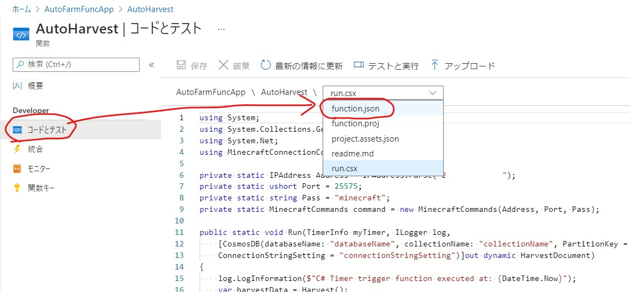
Task: Click code line 1 'using System;'
Action: [230, 117]
